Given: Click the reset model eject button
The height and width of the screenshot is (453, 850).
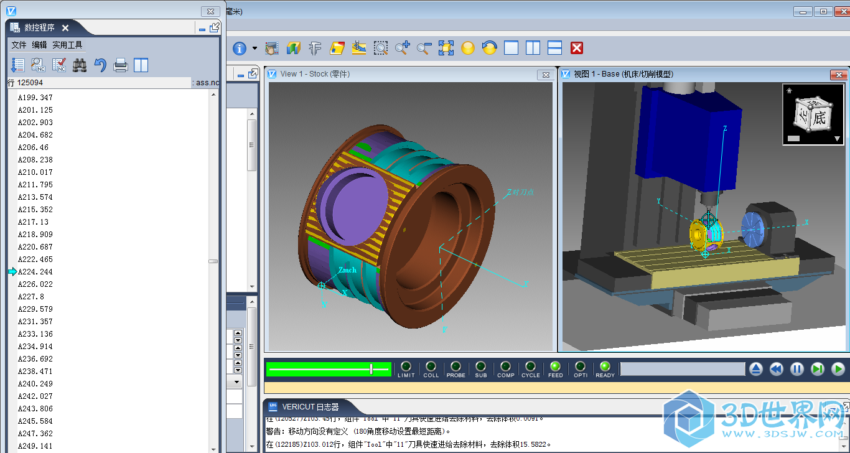Looking at the screenshot, I should coord(755,369).
